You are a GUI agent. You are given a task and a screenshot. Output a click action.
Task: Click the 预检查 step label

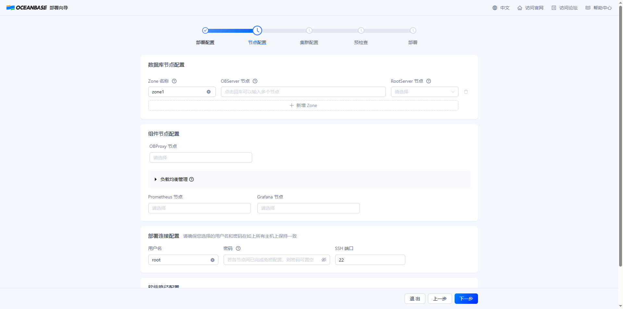click(x=361, y=42)
